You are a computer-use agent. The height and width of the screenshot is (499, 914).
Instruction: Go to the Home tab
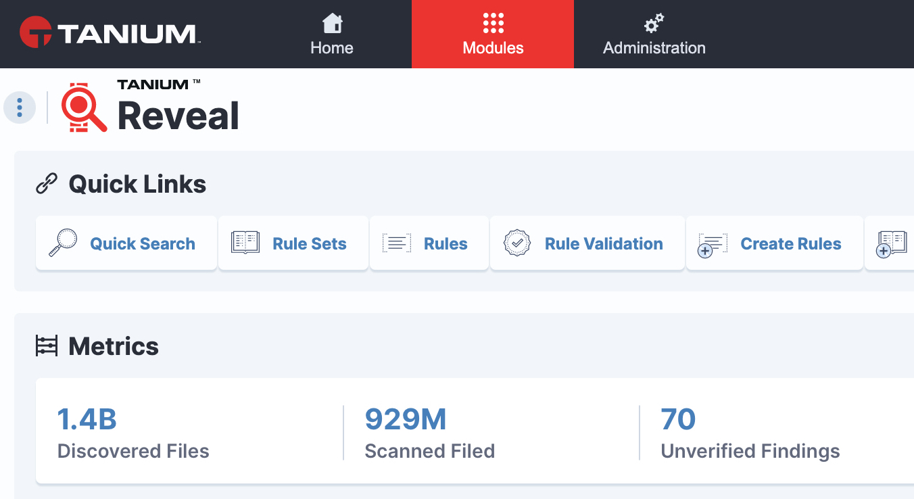(331, 34)
